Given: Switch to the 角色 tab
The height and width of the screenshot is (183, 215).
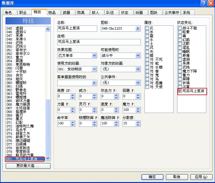Looking at the screenshot, I should pos(10,13).
